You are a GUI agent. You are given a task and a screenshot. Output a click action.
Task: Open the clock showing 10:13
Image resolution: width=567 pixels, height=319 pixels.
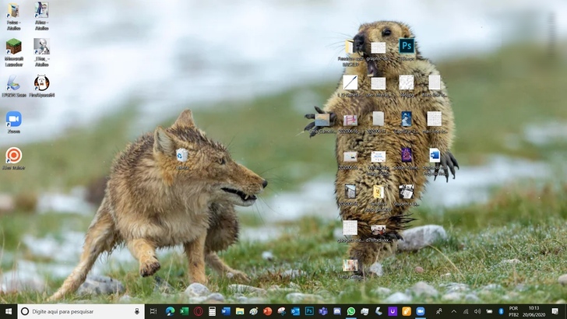point(534,311)
